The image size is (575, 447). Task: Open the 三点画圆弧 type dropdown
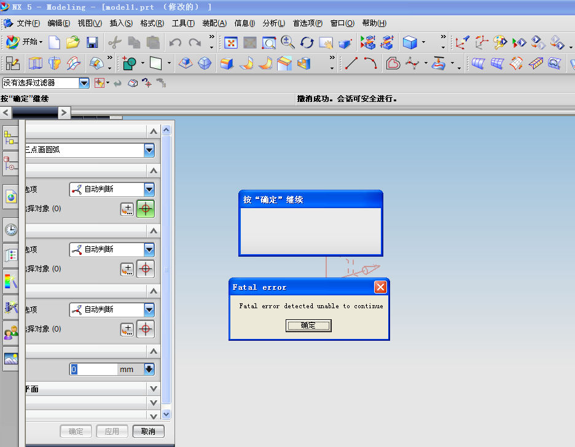click(x=149, y=150)
